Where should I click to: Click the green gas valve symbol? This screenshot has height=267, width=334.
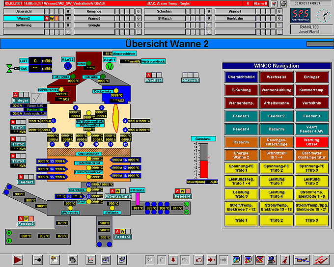pos(9,69)
